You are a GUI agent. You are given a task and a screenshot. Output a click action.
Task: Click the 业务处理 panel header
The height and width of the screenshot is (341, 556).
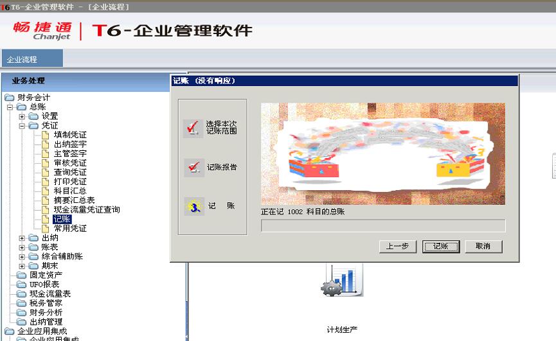pos(86,81)
